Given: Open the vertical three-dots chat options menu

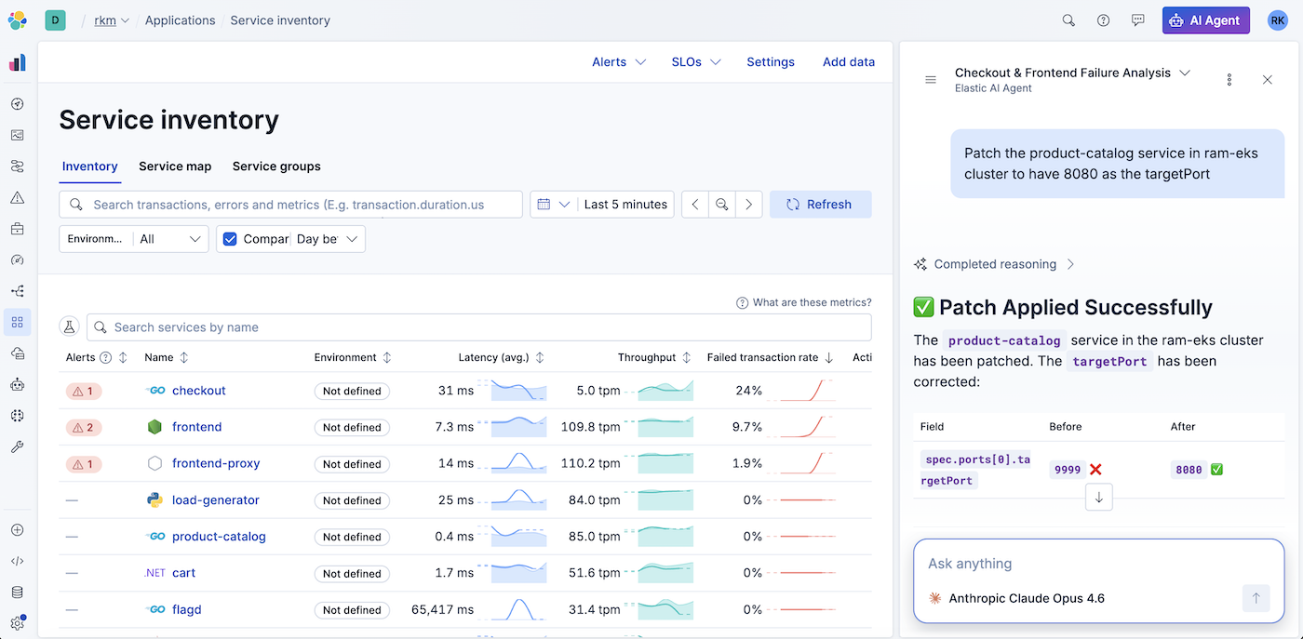Looking at the screenshot, I should [x=1229, y=80].
